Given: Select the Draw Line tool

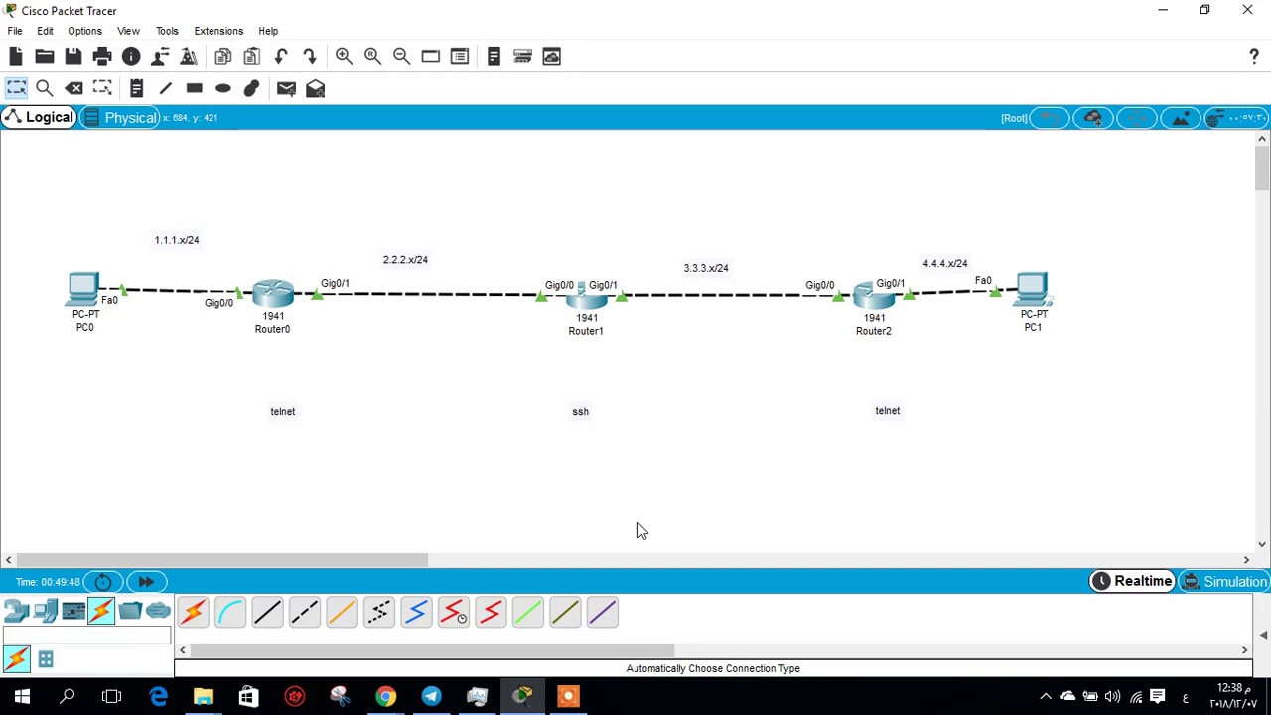Looking at the screenshot, I should (165, 89).
